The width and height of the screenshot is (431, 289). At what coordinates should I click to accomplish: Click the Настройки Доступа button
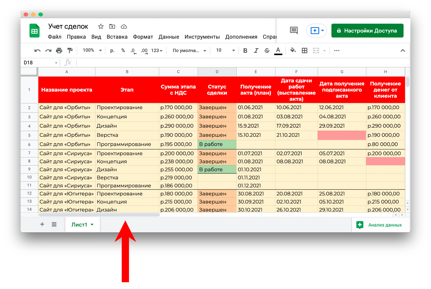point(367,31)
